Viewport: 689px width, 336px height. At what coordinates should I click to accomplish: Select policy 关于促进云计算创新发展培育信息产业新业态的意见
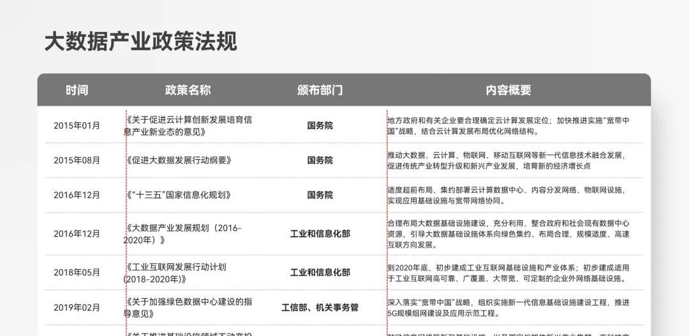coord(188,126)
